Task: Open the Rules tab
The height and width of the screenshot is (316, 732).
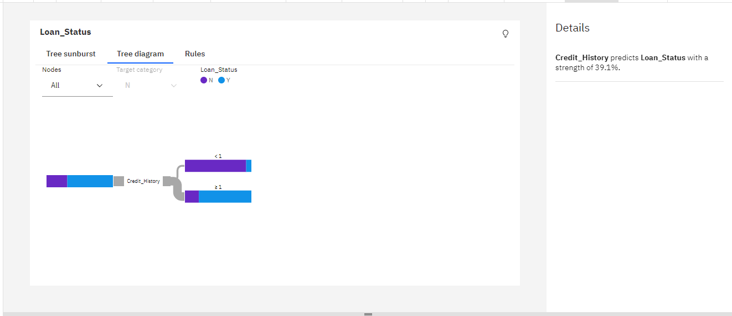Action: [x=195, y=54]
